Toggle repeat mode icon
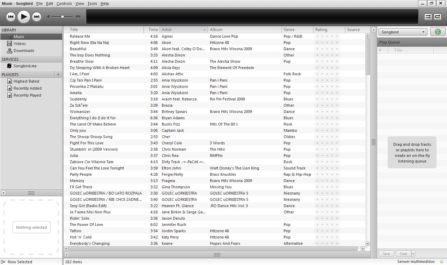This screenshot has height=265, width=447. click(438, 17)
